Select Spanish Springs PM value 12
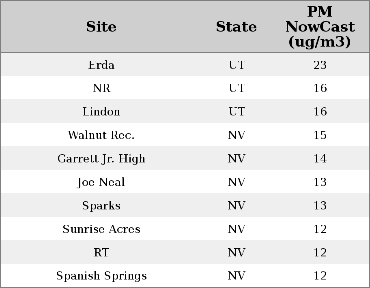This screenshot has width=370, height=288. 320,276
